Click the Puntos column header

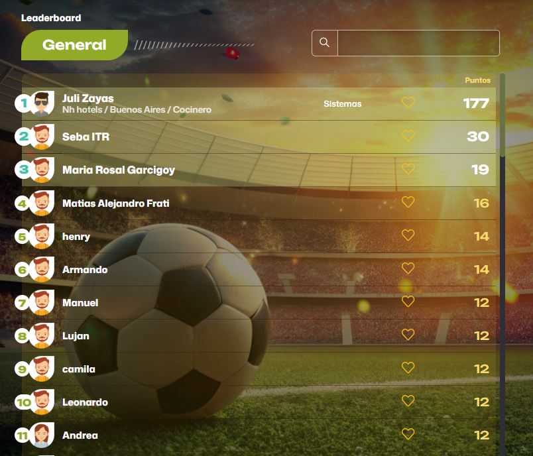(x=477, y=81)
